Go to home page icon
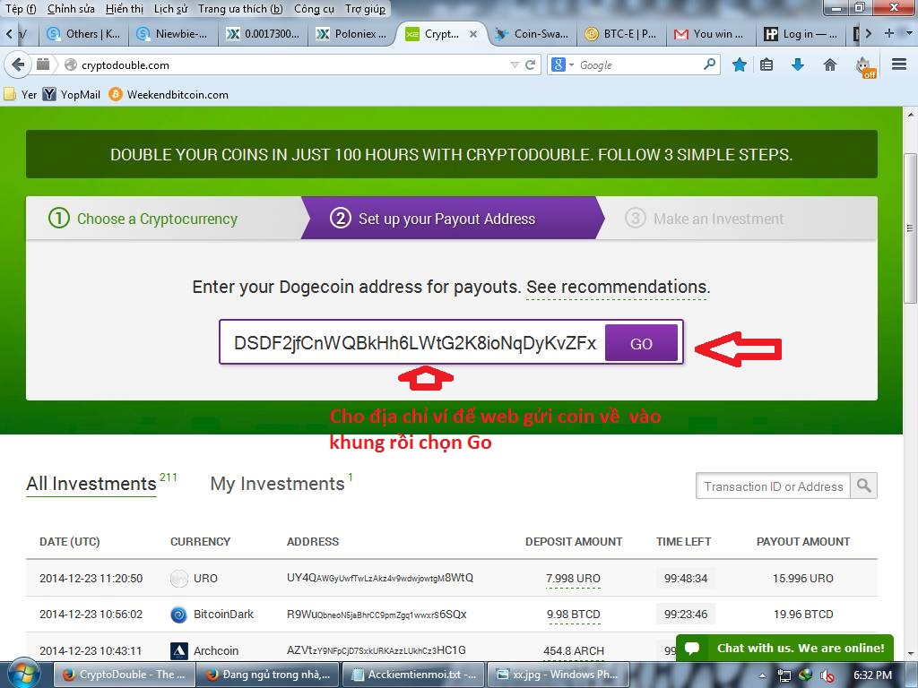This screenshot has width=918, height=688. 829,64
